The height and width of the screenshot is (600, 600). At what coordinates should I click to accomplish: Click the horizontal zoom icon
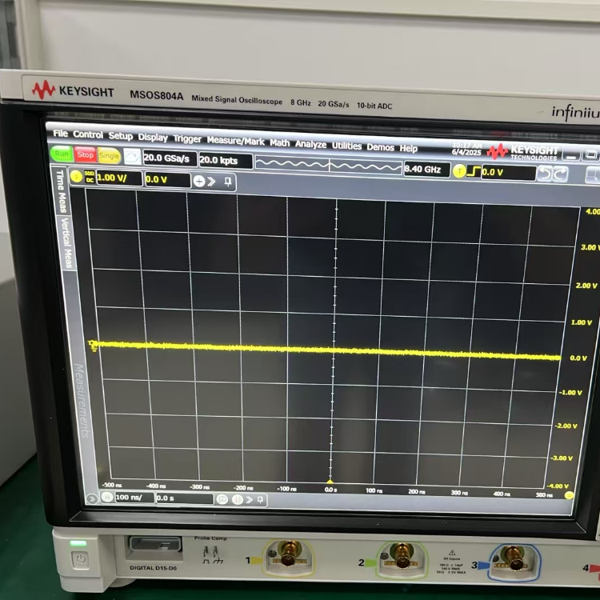[x=222, y=499]
